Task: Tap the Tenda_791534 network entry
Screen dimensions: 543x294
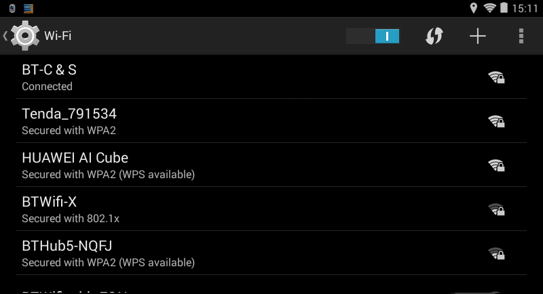Action: click(x=204, y=121)
